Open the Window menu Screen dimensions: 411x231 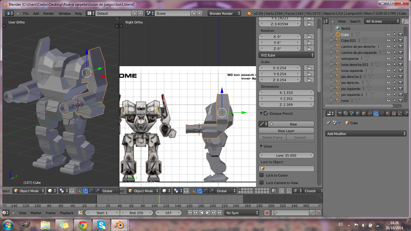click(x=64, y=14)
